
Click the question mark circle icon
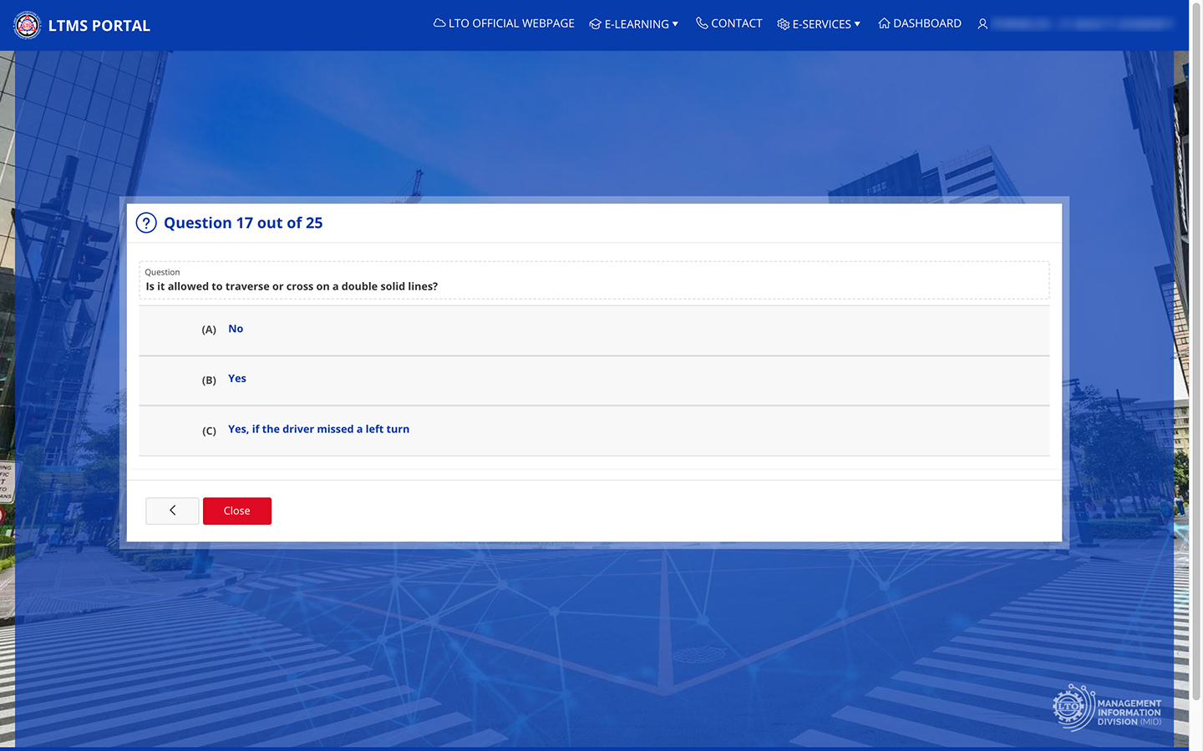146,223
